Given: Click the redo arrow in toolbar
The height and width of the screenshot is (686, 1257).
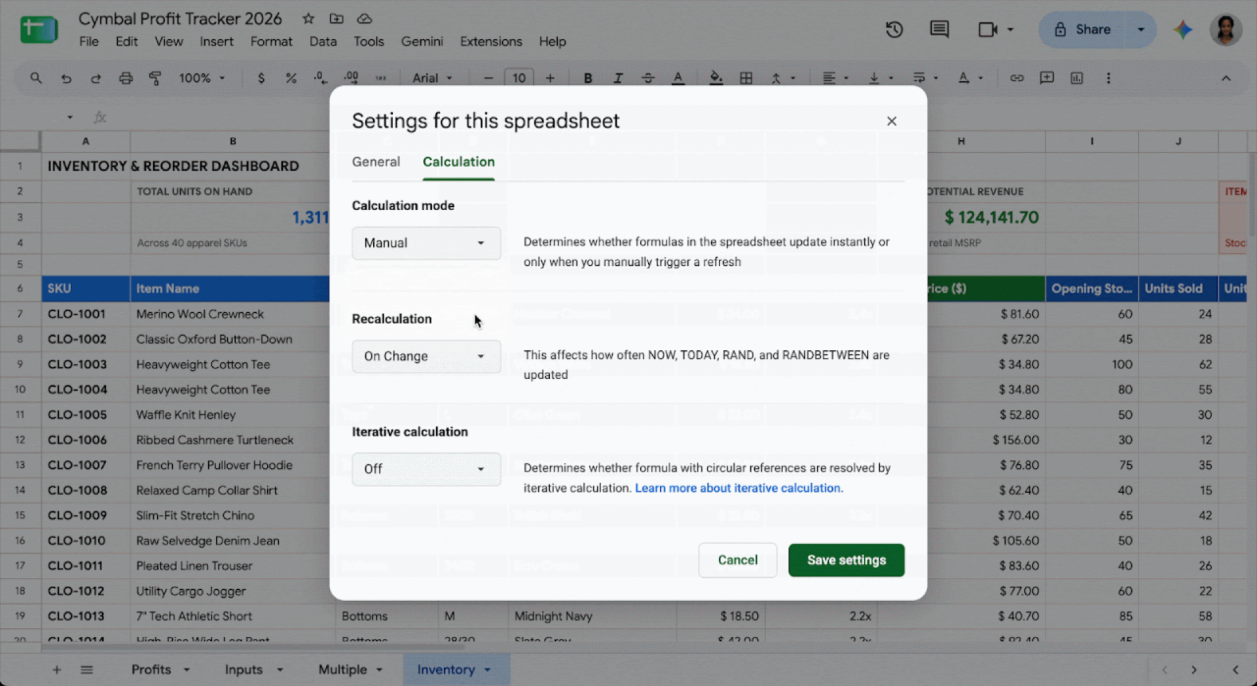Looking at the screenshot, I should pos(96,78).
